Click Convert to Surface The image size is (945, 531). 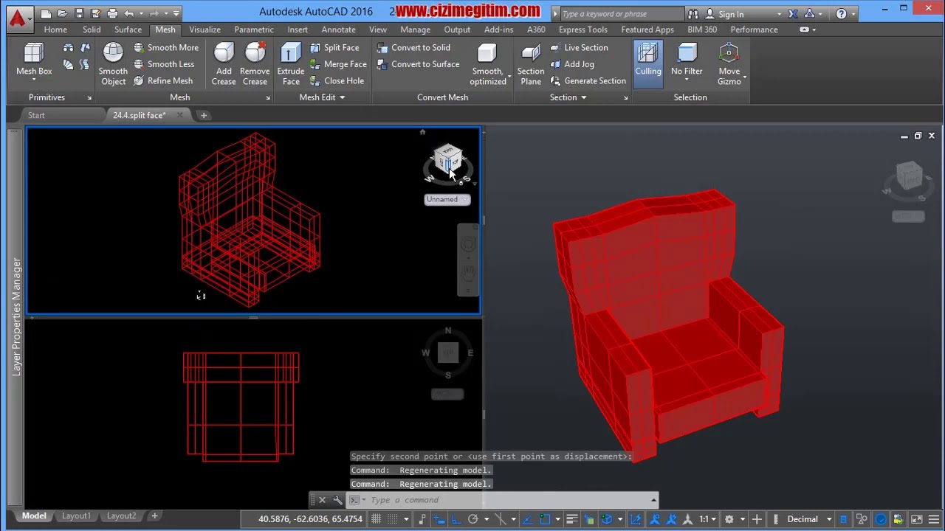[x=418, y=64]
